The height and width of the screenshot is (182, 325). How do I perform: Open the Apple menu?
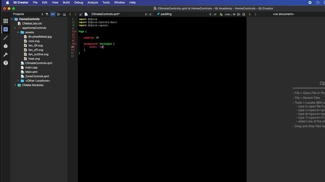pyautogui.click(x=7, y=3)
